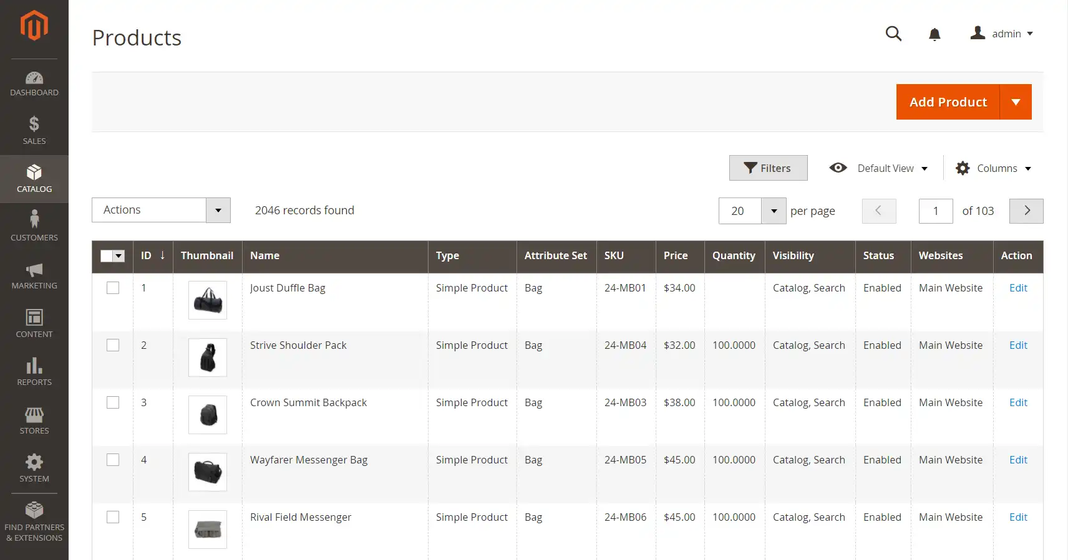Screen dimensions: 1068x560
Task: Click the current page number field
Action: click(x=935, y=211)
